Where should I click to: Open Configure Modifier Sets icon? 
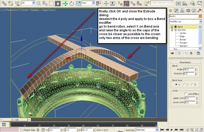point(198,53)
